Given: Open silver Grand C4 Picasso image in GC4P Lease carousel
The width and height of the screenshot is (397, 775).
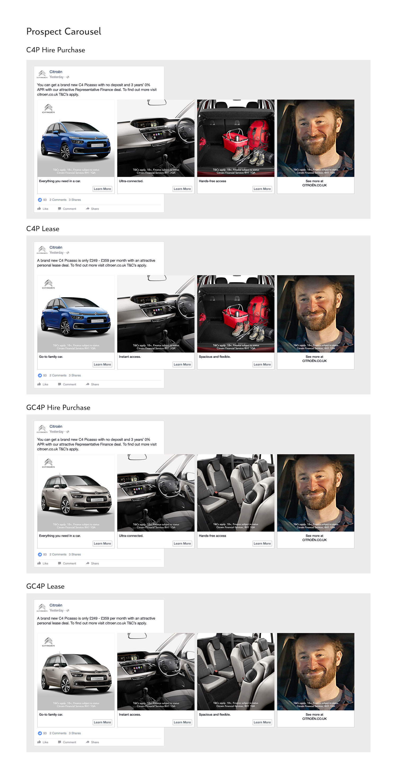Looking at the screenshot, I should click(x=76, y=671).
